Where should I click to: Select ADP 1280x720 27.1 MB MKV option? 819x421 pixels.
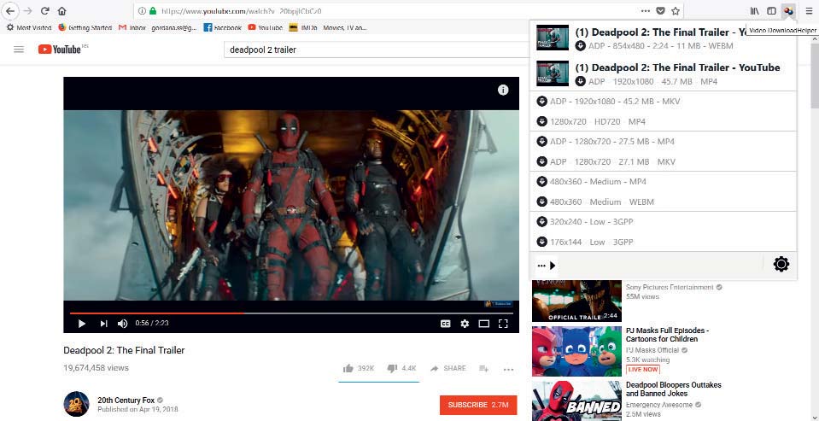coord(664,162)
